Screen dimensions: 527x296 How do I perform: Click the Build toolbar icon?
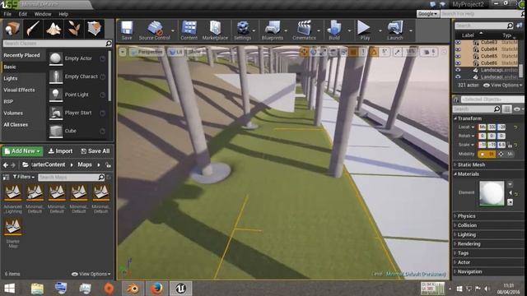click(334, 30)
